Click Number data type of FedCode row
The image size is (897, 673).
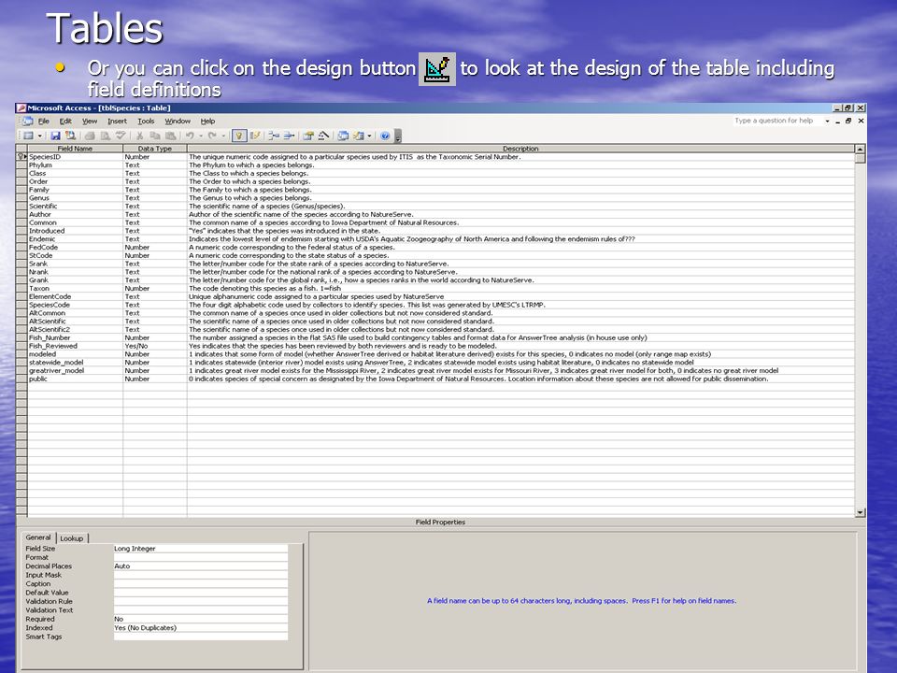(155, 247)
